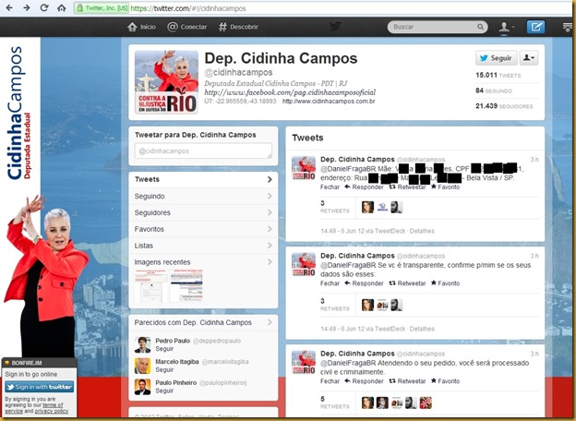Click the Twitter bird logo in top bar

pyautogui.click(x=335, y=27)
